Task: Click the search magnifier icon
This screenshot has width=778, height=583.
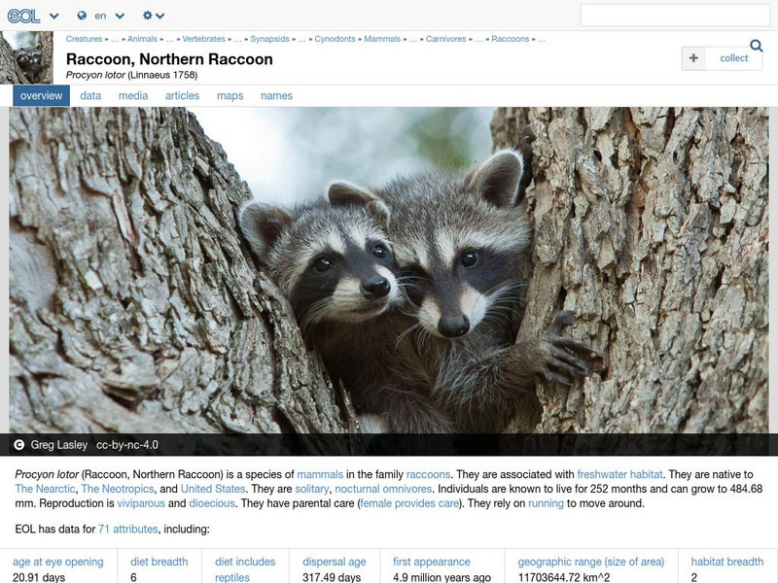Action: tap(757, 46)
